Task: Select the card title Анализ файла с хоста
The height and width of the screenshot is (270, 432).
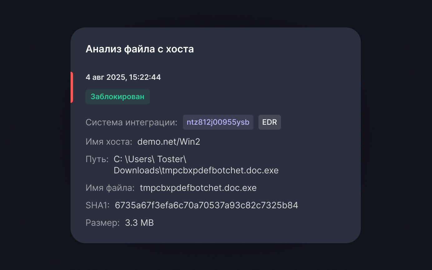Action: click(140, 49)
